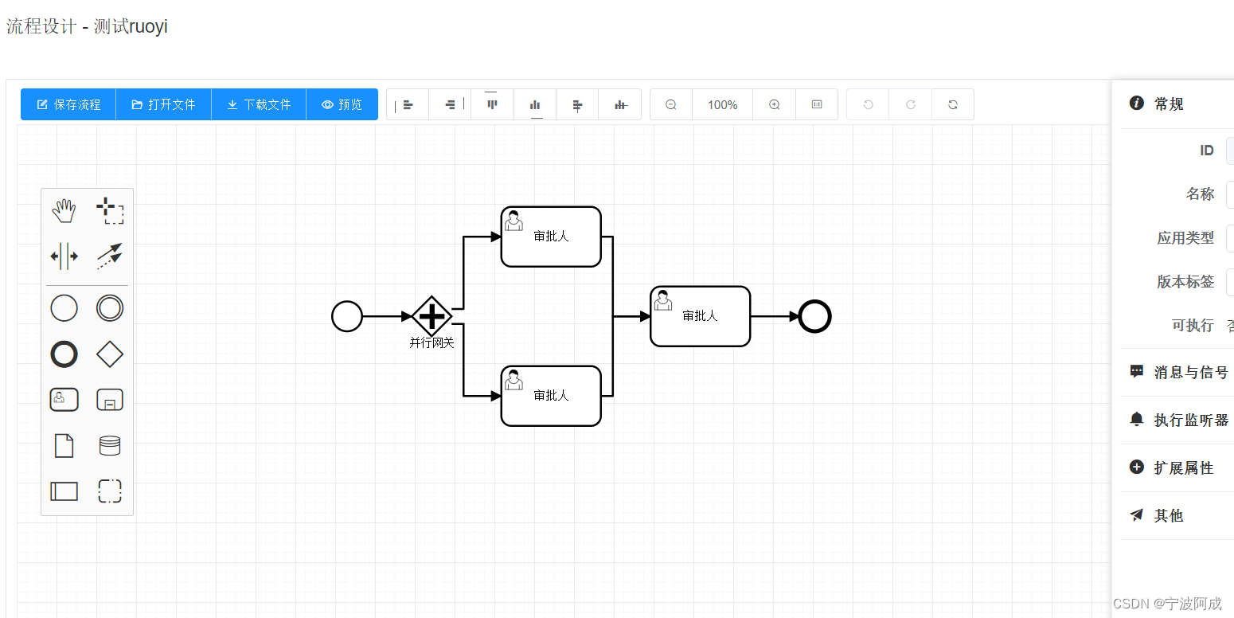Click the 应用类型 field label

[x=1185, y=237]
